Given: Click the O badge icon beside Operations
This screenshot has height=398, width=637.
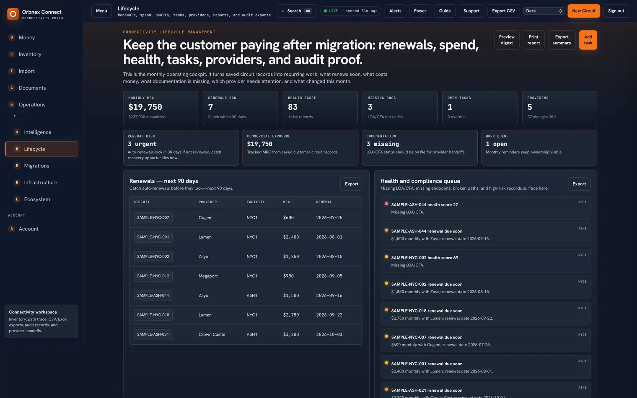Looking at the screenshot, I should click(12, 104).
